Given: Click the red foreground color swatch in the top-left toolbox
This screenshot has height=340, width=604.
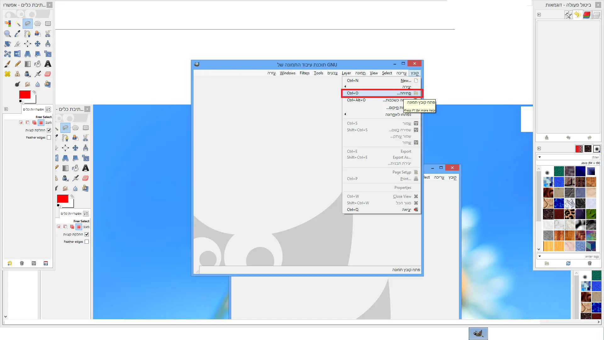Looking at the screenshot, I should [x=25, y=94].
